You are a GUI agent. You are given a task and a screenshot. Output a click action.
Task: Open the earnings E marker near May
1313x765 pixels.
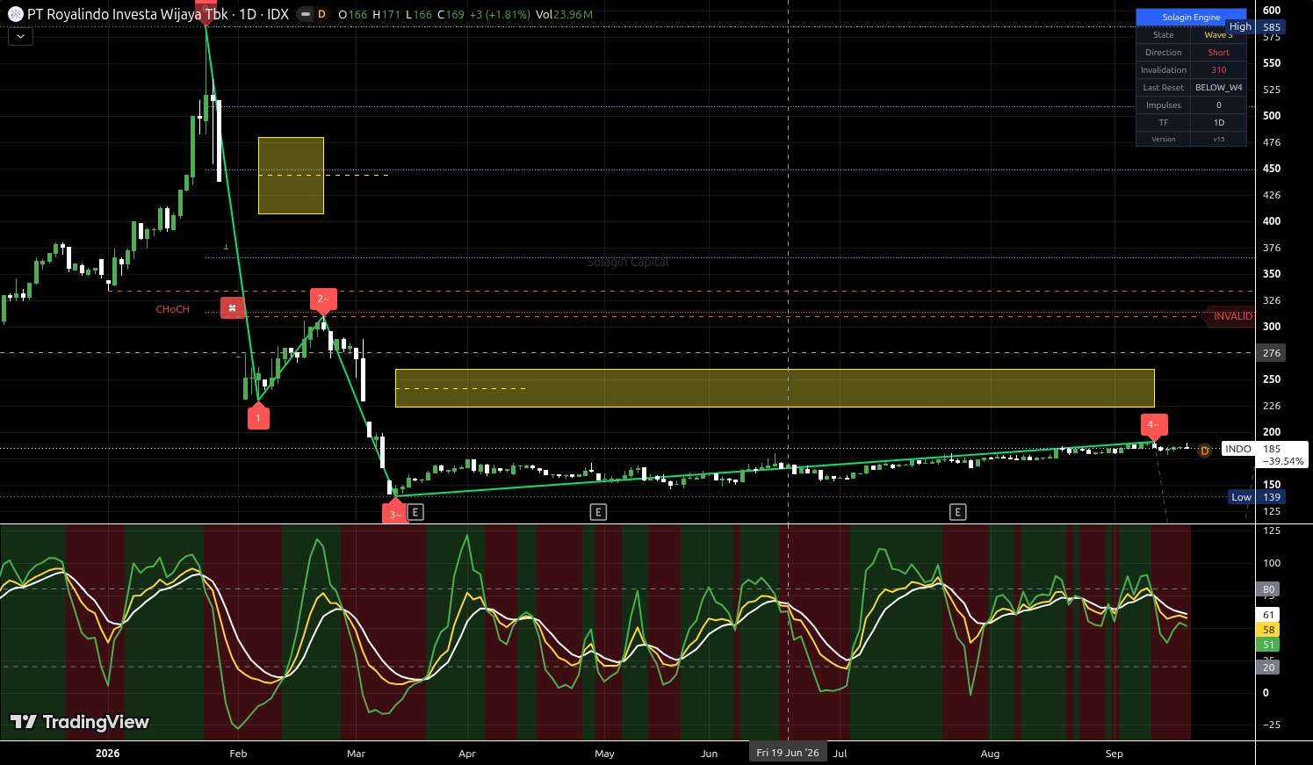[x=598, y=512]
